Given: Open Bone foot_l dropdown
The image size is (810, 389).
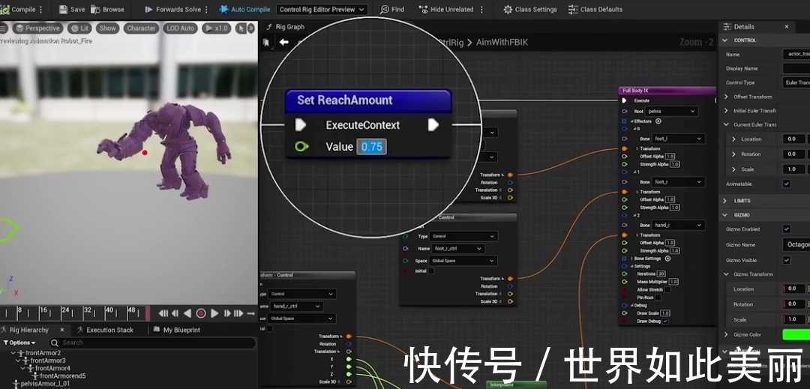Looking at the screenshot, I should point(678,138).
